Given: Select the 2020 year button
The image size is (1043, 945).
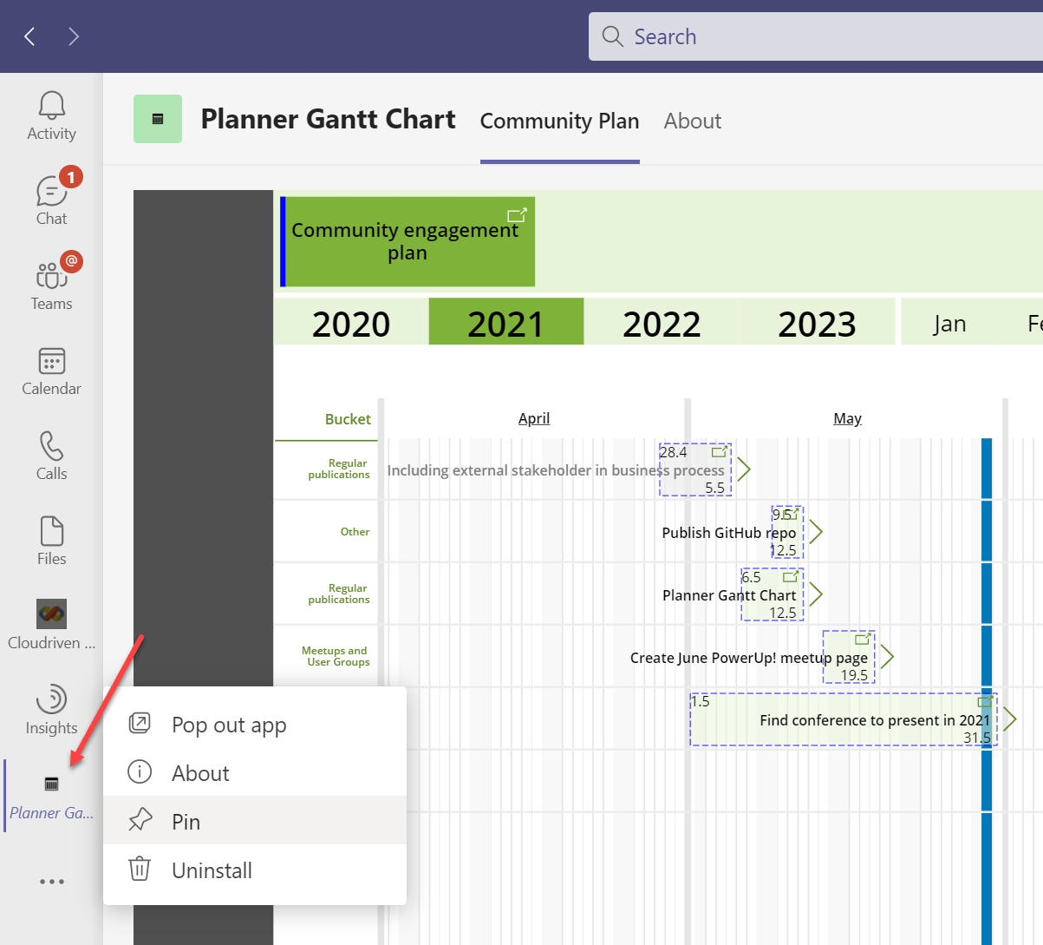Looking at the screenshot, I should (x=351, y=323).
